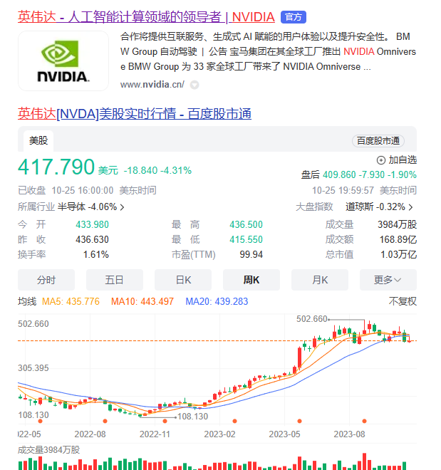Click the 昨收 value 436.630
This screenshot has width=441, height=470.
click(x=92, y=239)
